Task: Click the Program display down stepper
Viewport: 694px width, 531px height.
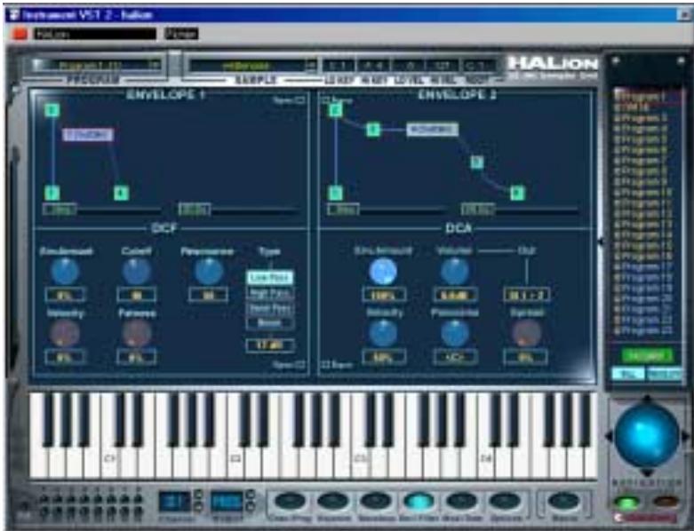Action: coord(250,506)
